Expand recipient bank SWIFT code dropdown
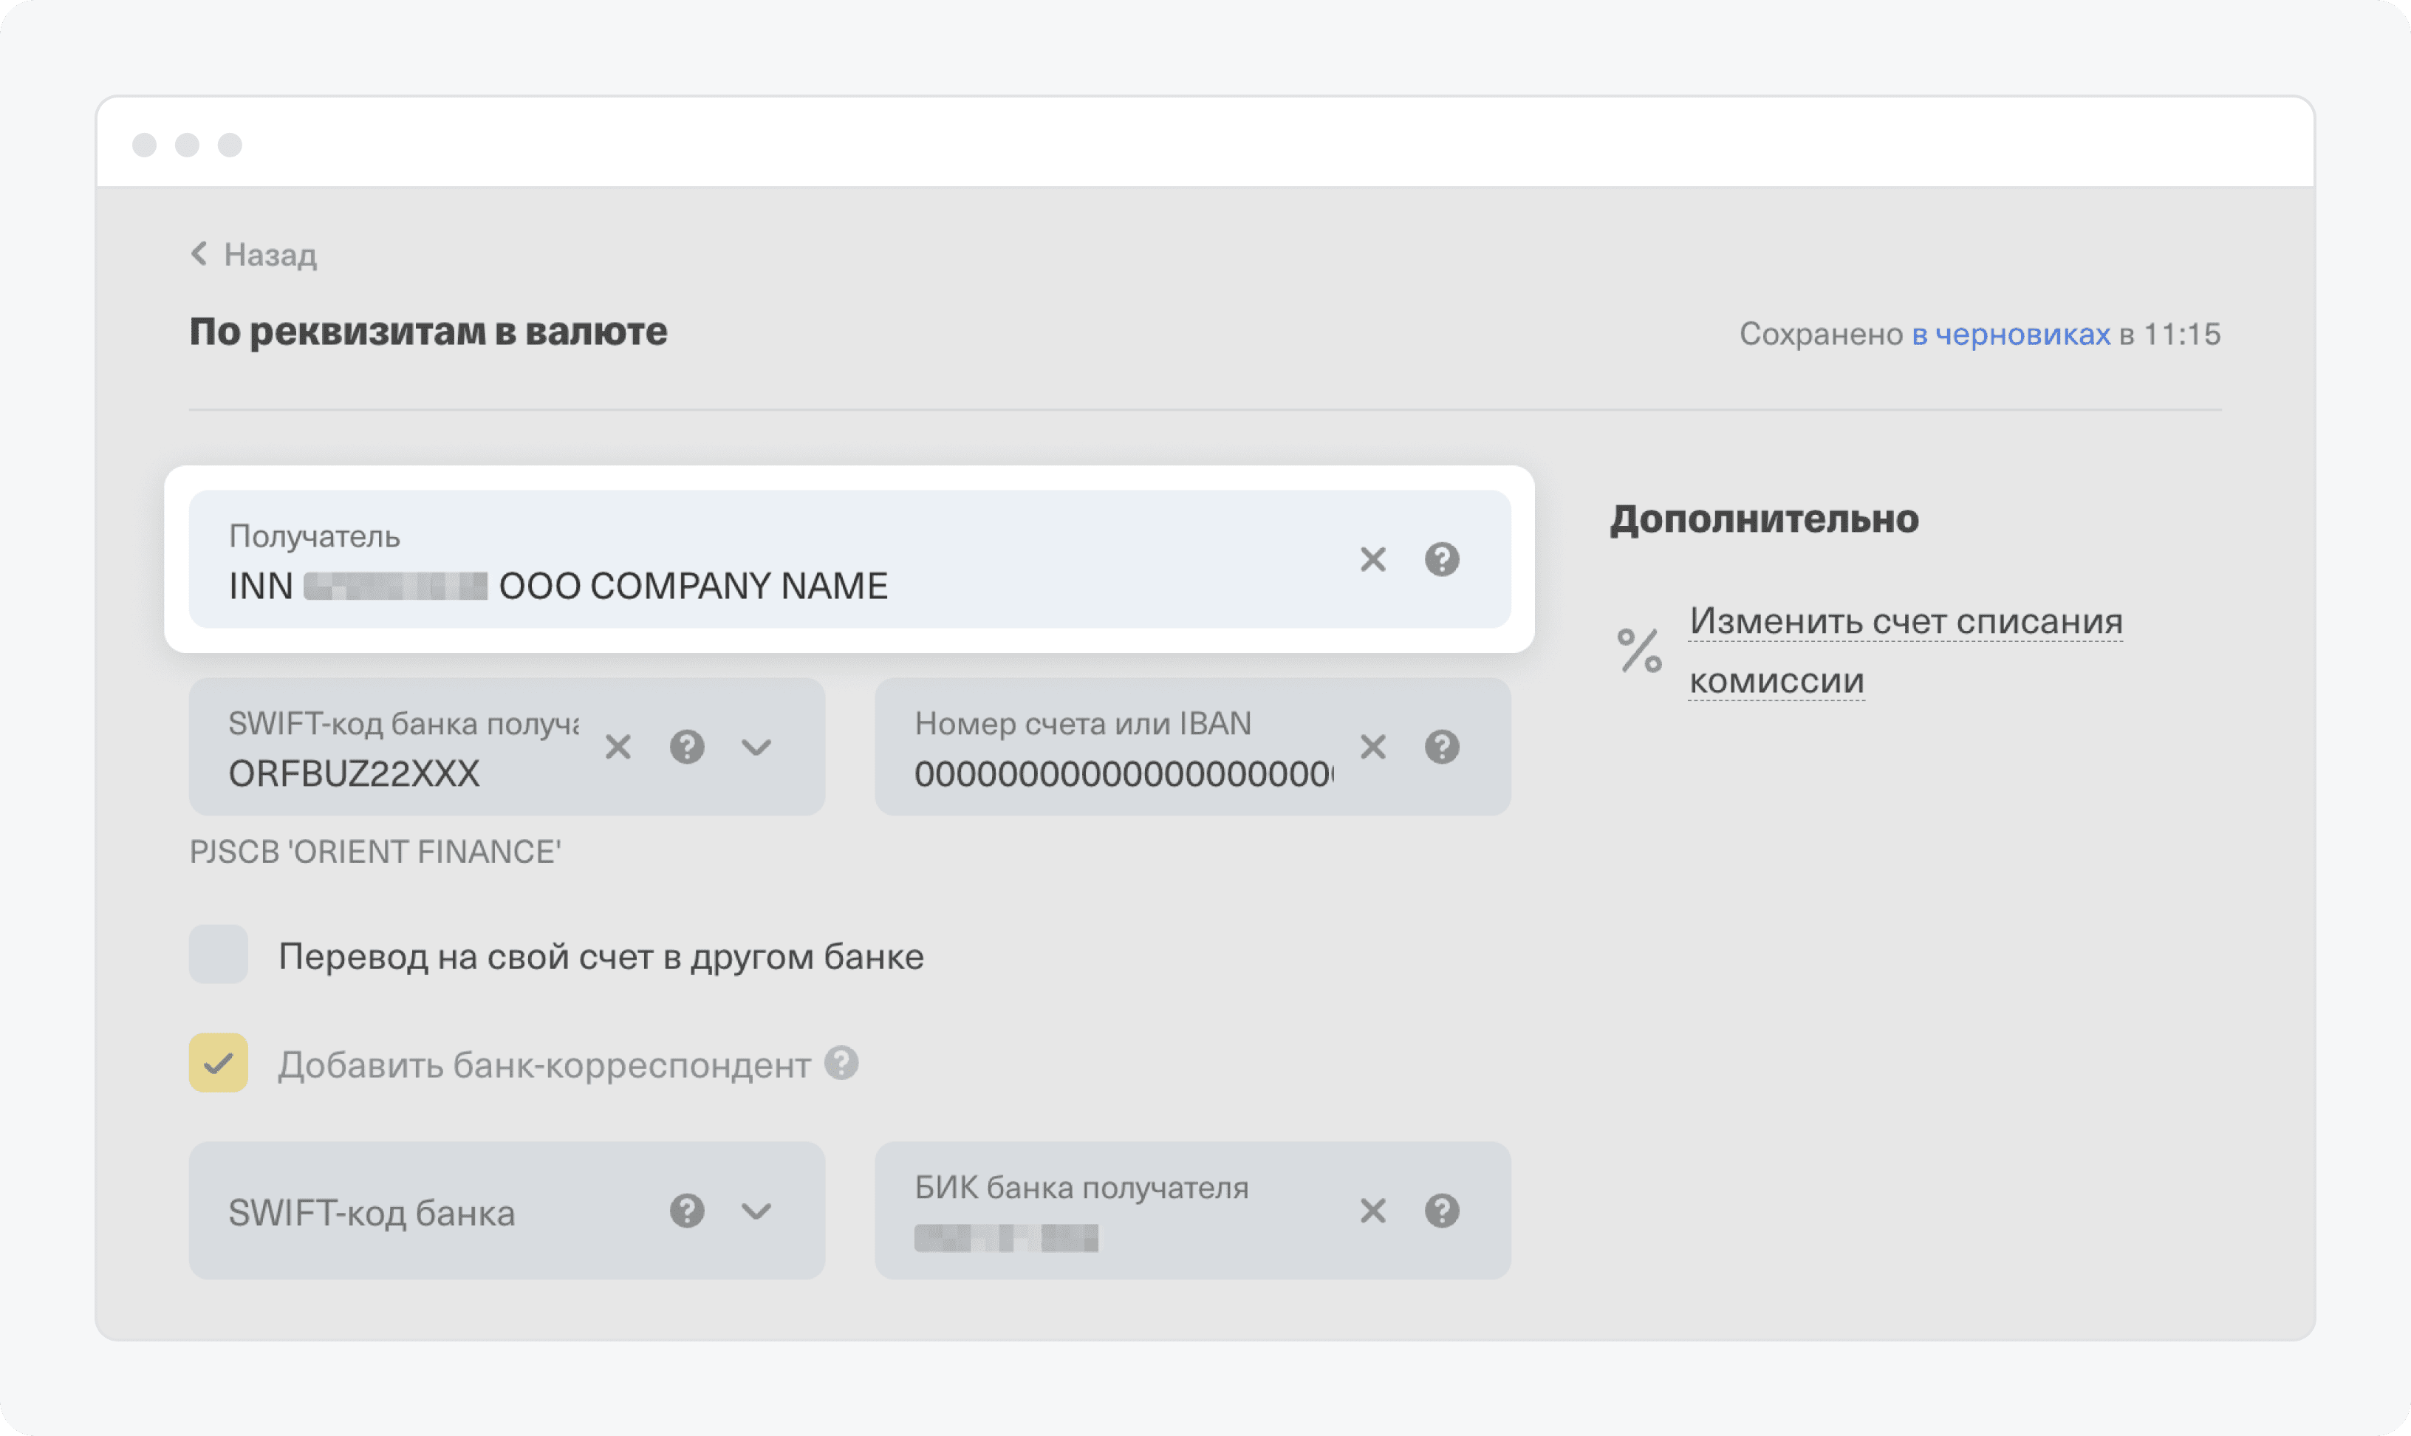The image size is (2411, 1436). click(x=756, y=747)
